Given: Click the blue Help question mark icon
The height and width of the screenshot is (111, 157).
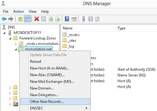Looking at the screenshot, I should [x=67, y=19].
